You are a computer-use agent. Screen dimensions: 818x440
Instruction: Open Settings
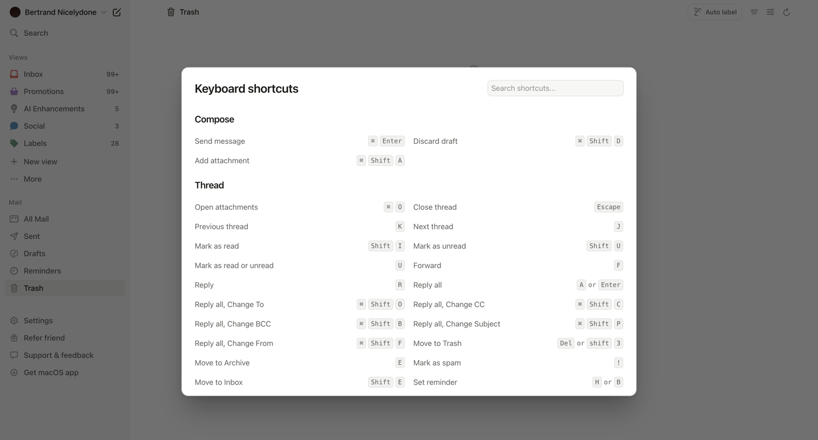[x=65, y=321]
